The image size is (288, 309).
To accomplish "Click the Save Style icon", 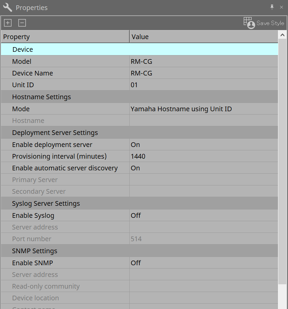I will [249, 23].
